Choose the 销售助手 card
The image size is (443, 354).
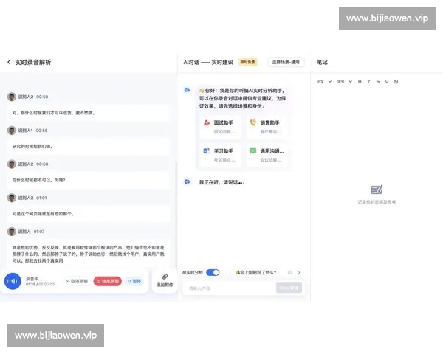tap(267, 127)
